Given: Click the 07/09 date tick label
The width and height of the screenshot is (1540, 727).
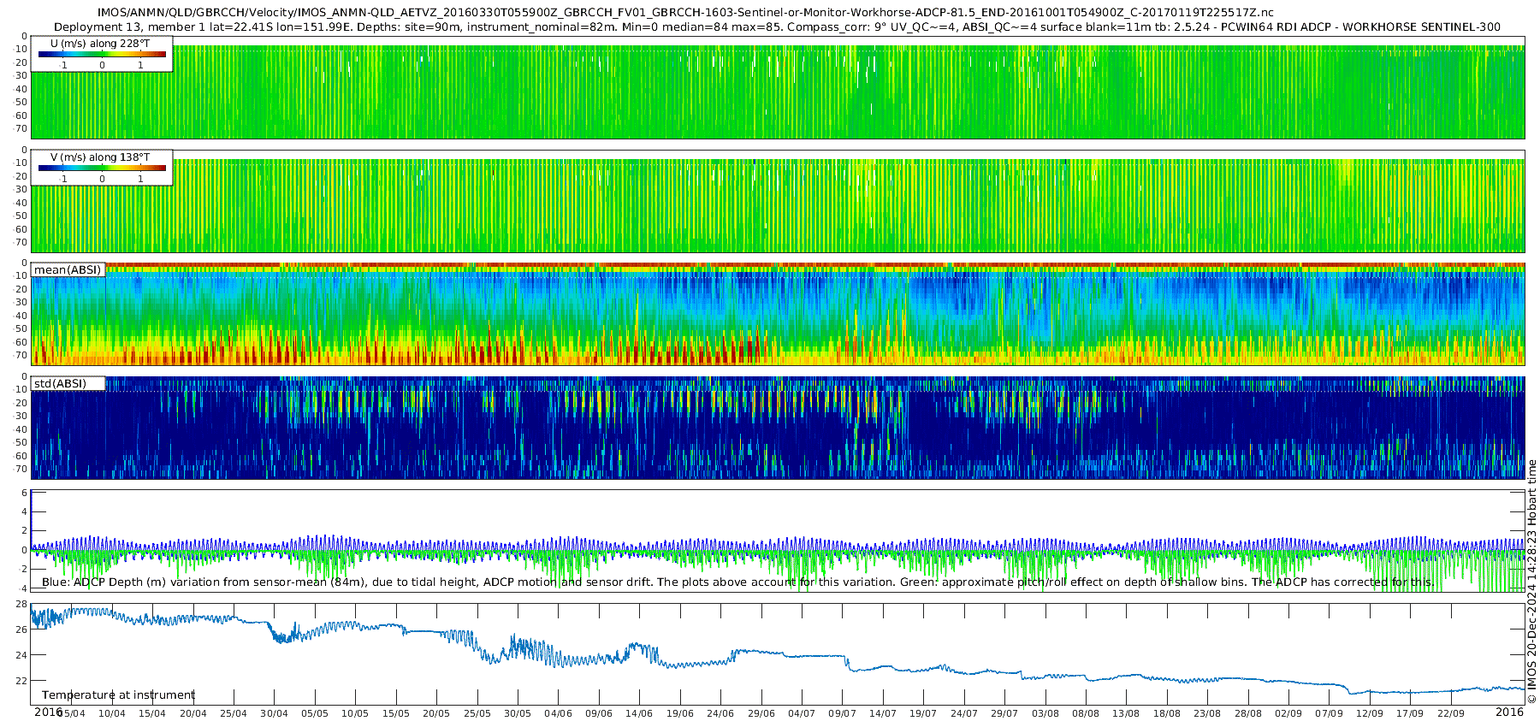Looking at the screenshot, I should click(x=1330, y=714).
